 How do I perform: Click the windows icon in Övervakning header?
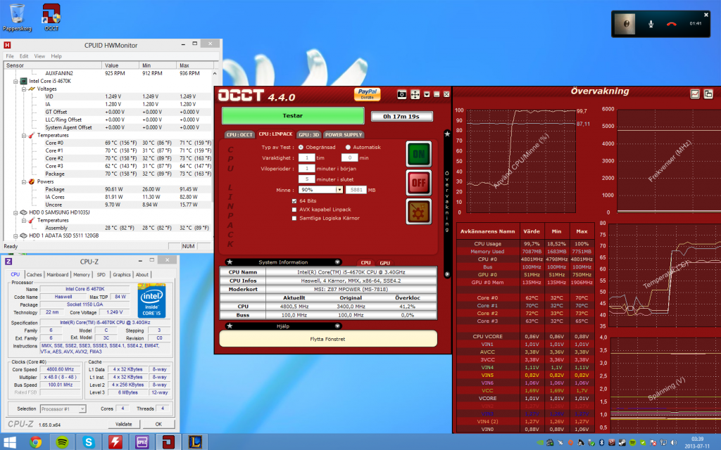tap(708, 94)
